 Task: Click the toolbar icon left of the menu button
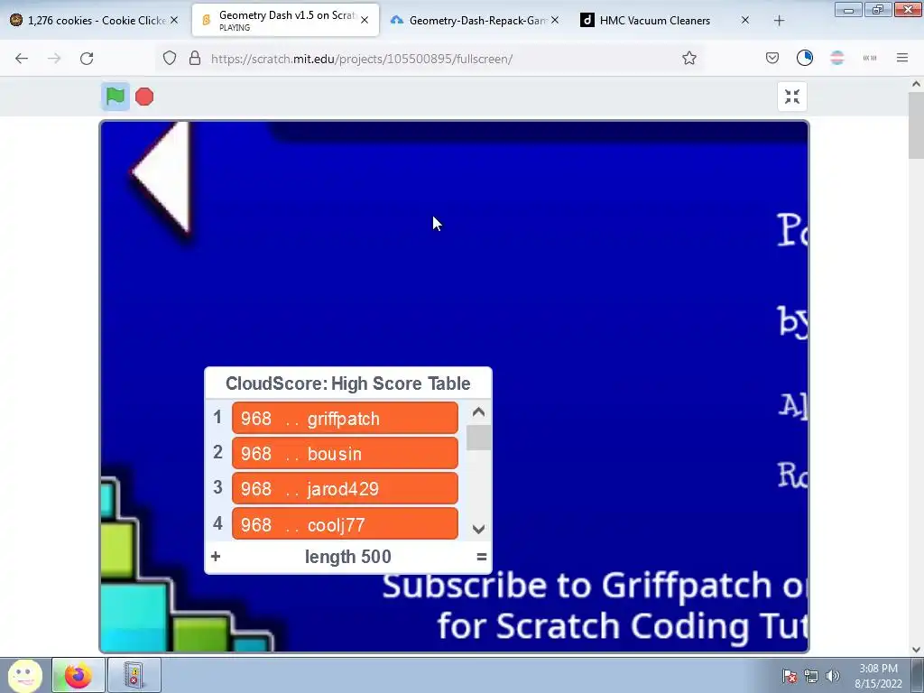pyautogui.click(x=870, y=58)
